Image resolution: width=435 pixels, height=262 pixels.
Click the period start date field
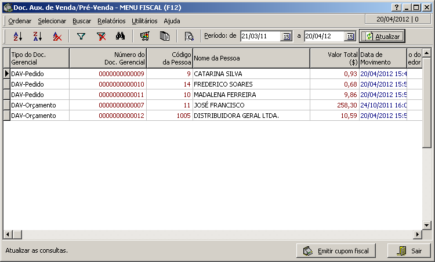coord(260,36)
